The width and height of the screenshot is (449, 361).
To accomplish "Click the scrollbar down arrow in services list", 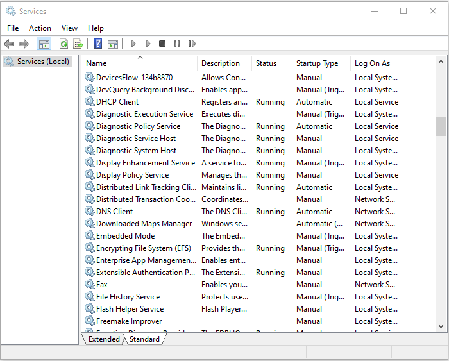I will 441,326.
